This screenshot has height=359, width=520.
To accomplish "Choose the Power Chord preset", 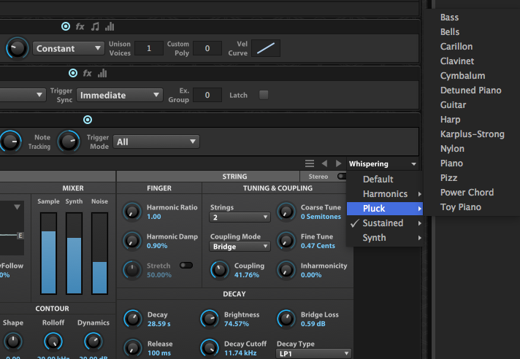I will pos(467,193).
